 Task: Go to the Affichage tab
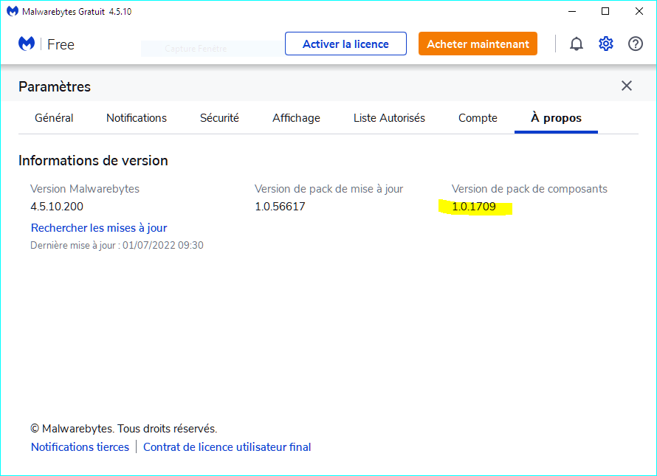[296, 118]
